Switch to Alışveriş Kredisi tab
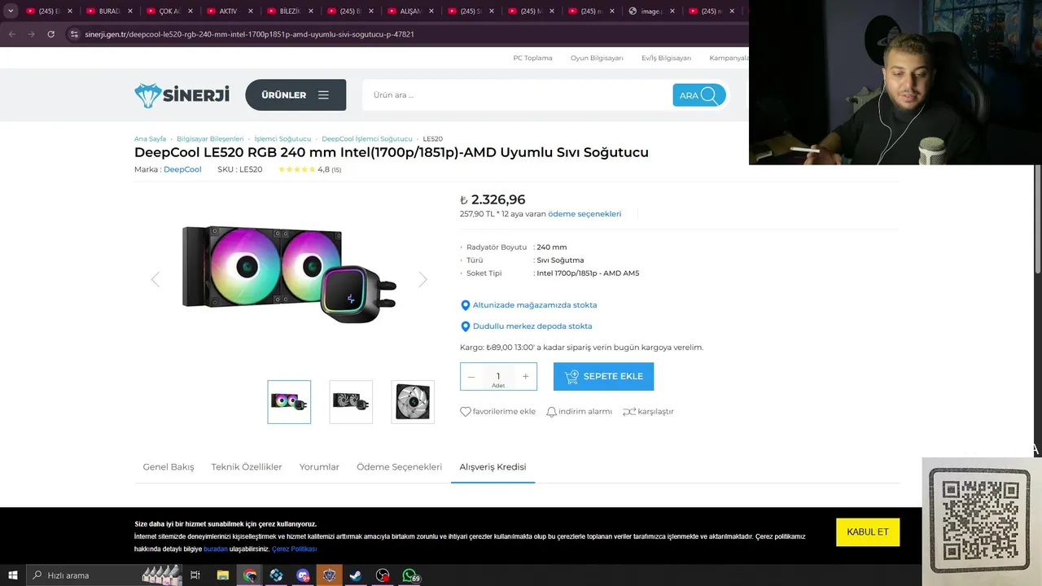1042x586 pixels. click(x=493, y=467)
